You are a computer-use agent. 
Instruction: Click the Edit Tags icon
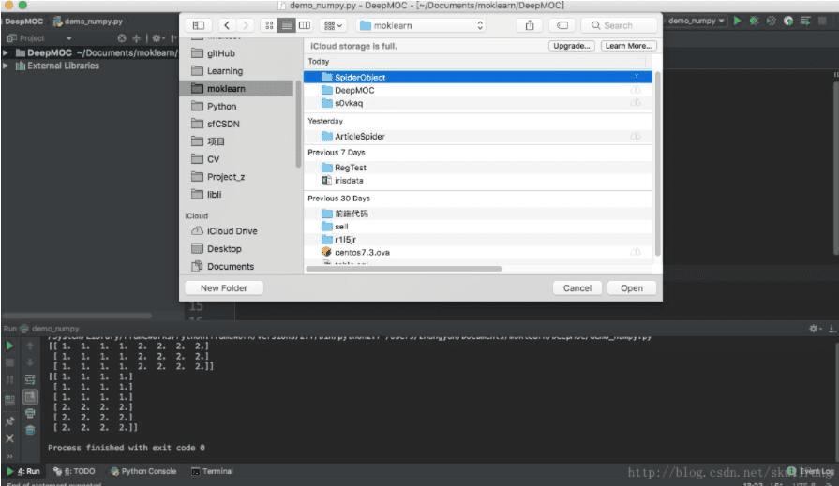coord(562,25)
